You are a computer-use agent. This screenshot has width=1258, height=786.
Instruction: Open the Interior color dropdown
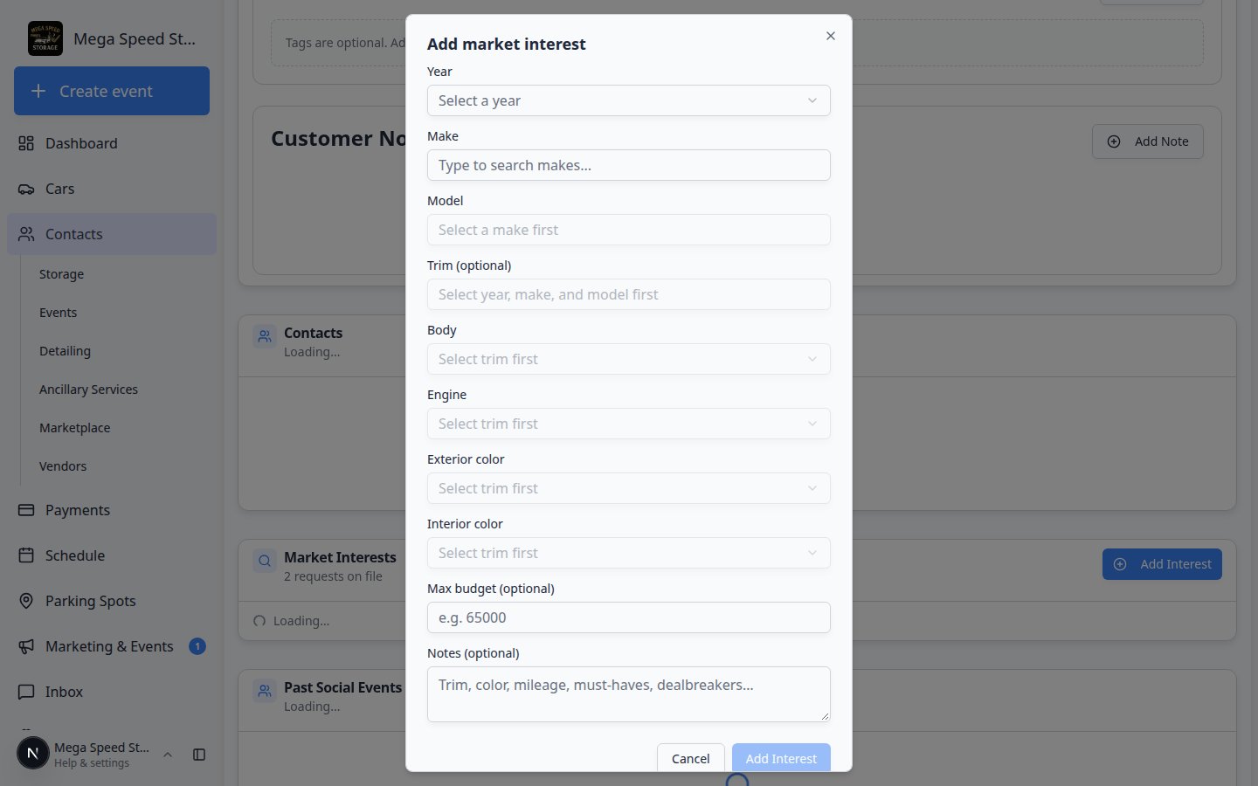628,553
